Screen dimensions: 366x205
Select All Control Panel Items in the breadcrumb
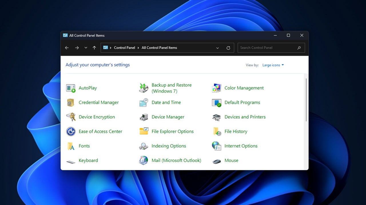159,48
